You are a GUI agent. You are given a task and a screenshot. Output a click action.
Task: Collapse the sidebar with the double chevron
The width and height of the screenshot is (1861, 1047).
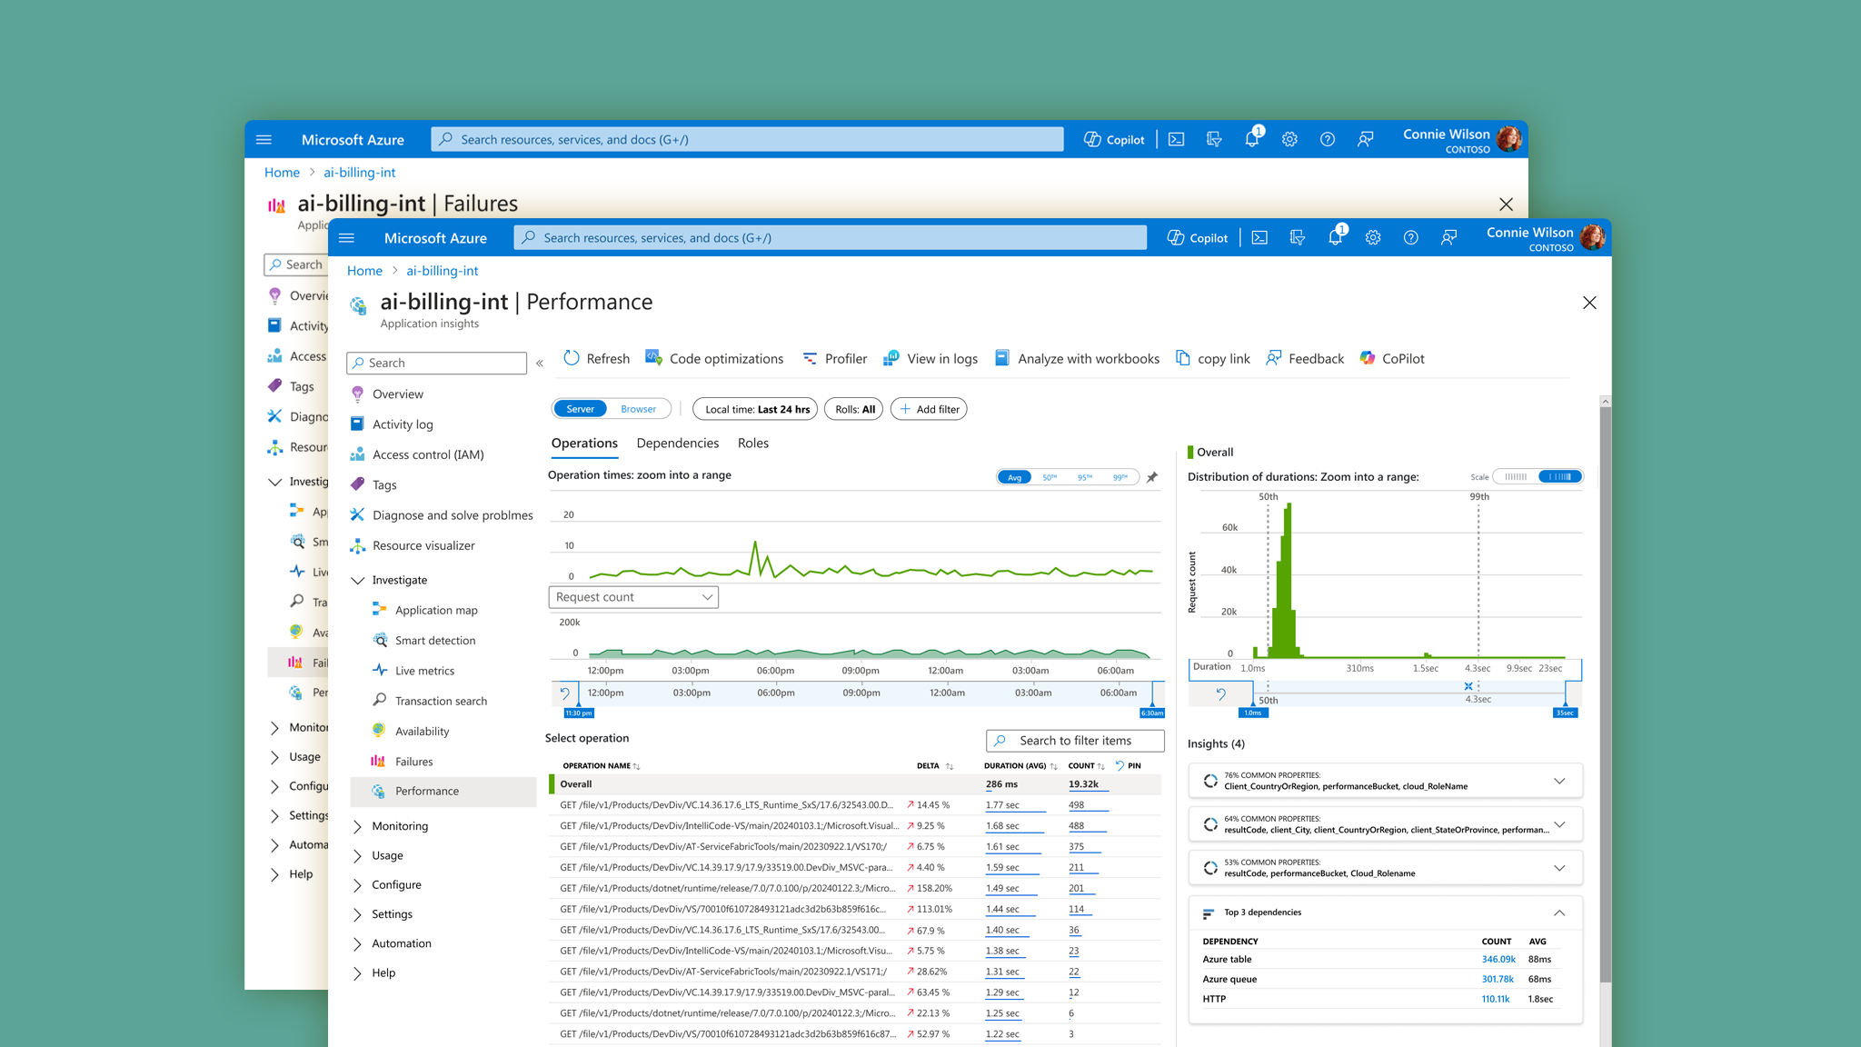[540, 363]
